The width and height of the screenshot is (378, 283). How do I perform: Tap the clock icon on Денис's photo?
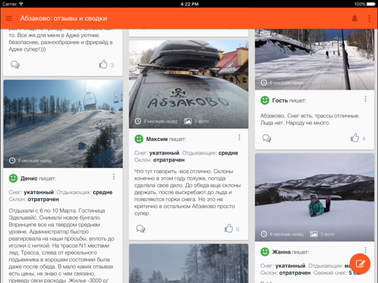coord(12,161)
